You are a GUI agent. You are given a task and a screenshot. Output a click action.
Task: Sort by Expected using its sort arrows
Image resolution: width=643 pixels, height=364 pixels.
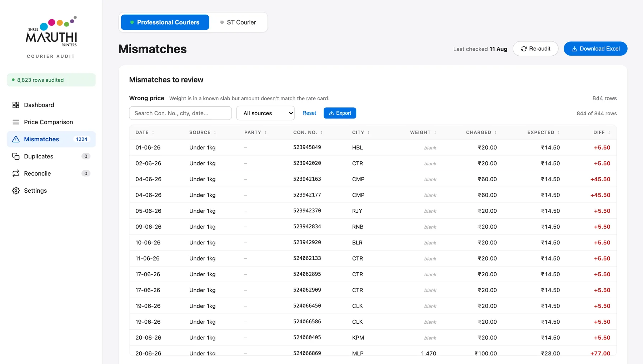[559, 132]
